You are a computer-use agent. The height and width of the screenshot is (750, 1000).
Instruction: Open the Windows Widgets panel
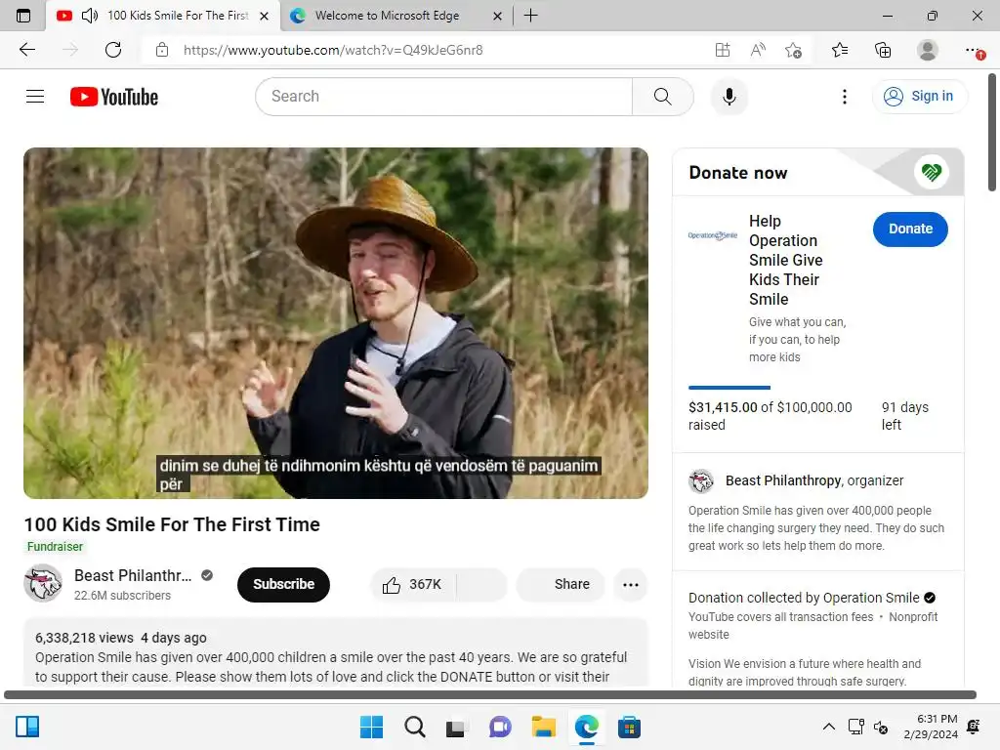[x=27, y=727]
